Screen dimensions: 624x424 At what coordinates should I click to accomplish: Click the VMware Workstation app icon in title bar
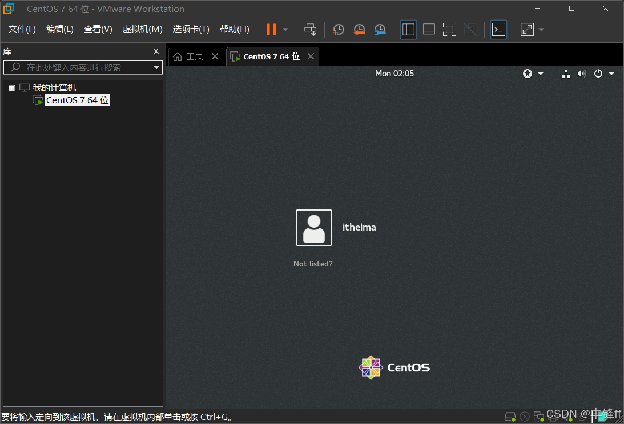[9, 9]
